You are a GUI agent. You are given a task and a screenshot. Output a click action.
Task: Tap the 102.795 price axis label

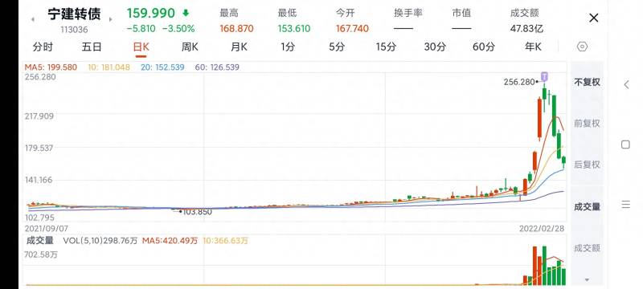click(x=39, y=218)
